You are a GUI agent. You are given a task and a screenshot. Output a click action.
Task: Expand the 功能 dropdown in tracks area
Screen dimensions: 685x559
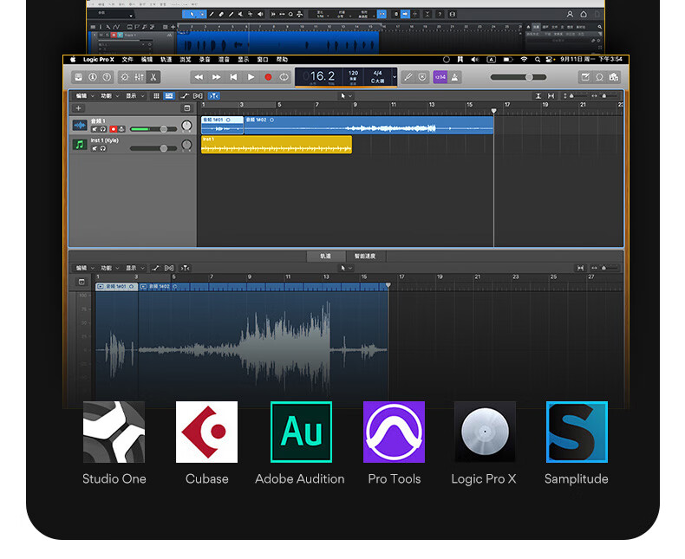coord(108,95)
